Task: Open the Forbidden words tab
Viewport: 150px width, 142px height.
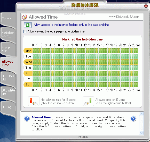Action: [8, 34]
